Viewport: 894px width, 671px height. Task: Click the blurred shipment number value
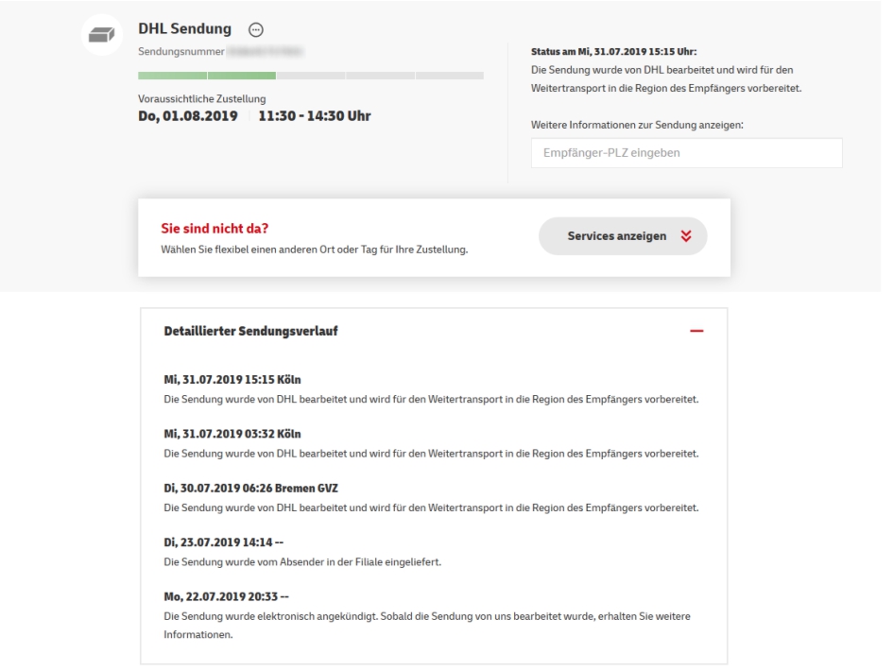pyautogui.click(x=266, y=51)
